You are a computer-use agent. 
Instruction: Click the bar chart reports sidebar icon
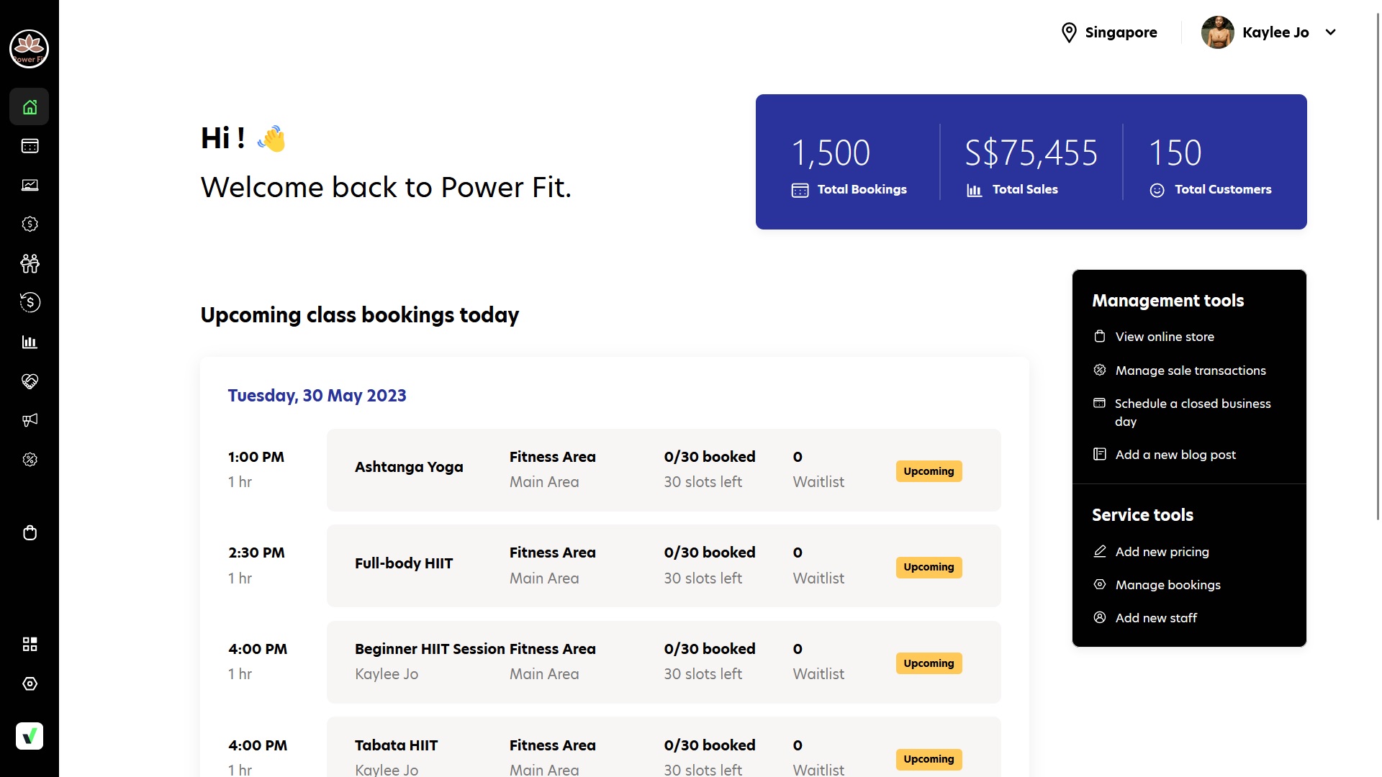click(30, 342)
